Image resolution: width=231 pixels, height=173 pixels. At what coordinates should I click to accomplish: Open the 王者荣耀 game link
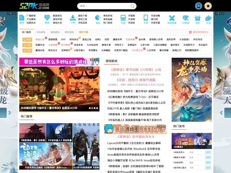[x=53, y=45]
